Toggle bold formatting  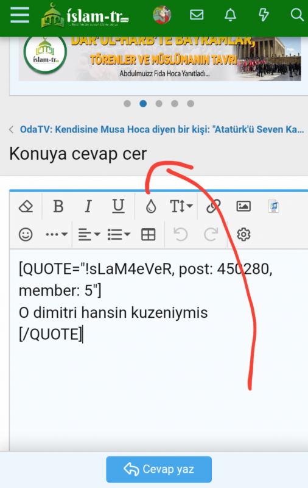pos(58,206)
